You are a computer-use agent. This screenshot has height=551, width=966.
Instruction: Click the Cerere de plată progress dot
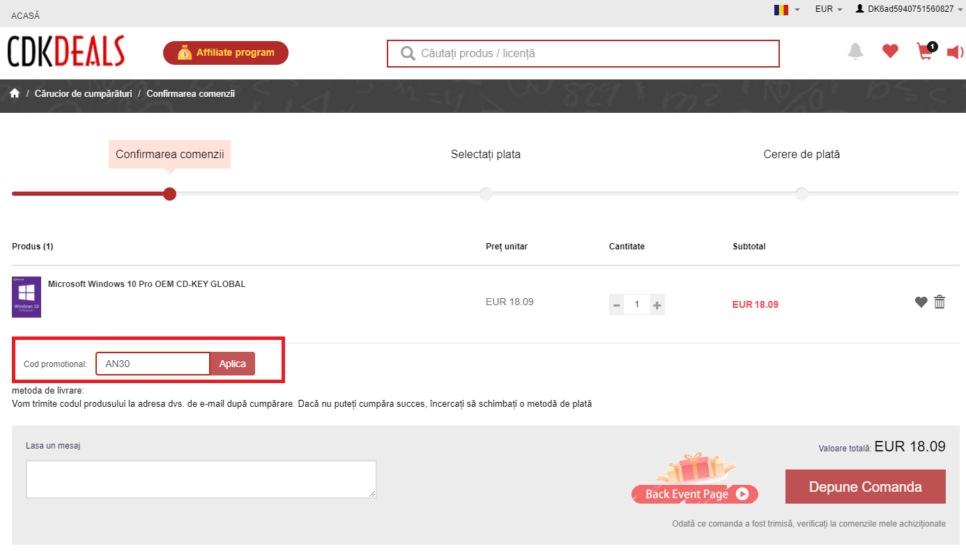(x=802, y=194)
